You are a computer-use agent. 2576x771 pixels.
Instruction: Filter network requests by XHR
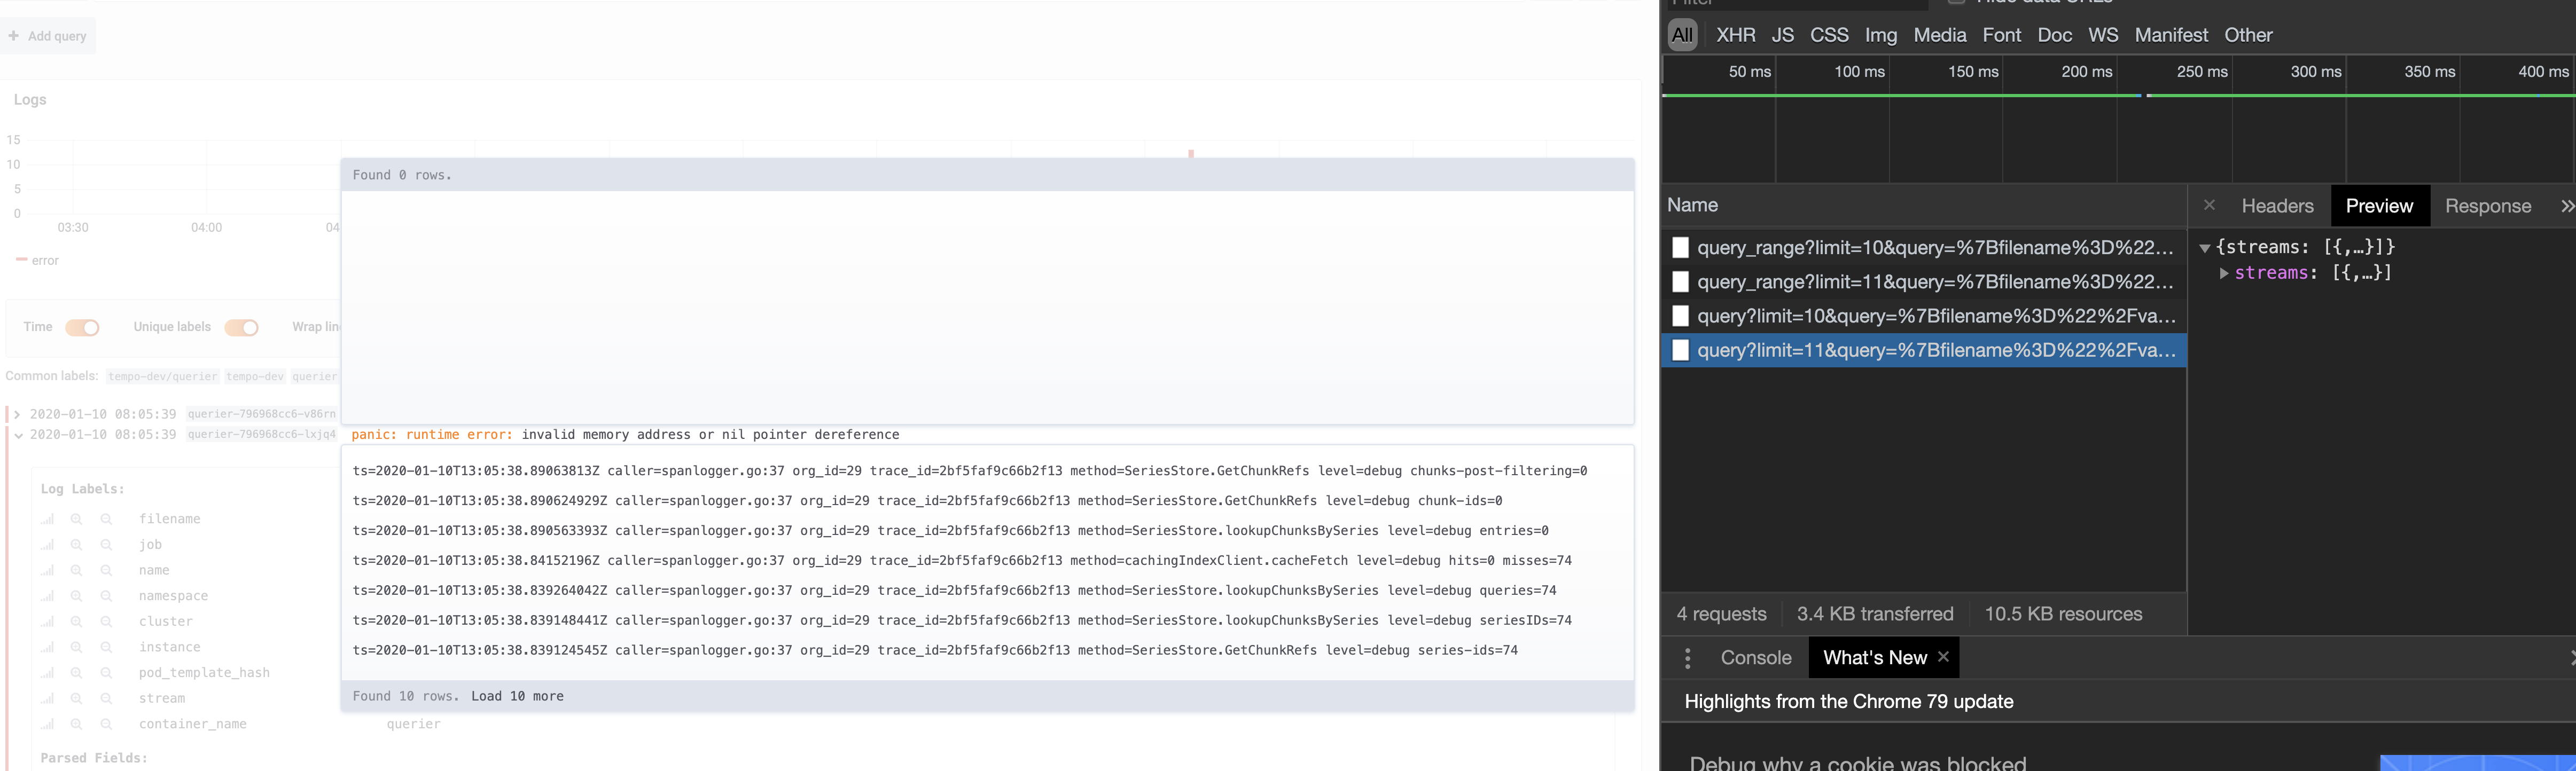coord(1736,34)
